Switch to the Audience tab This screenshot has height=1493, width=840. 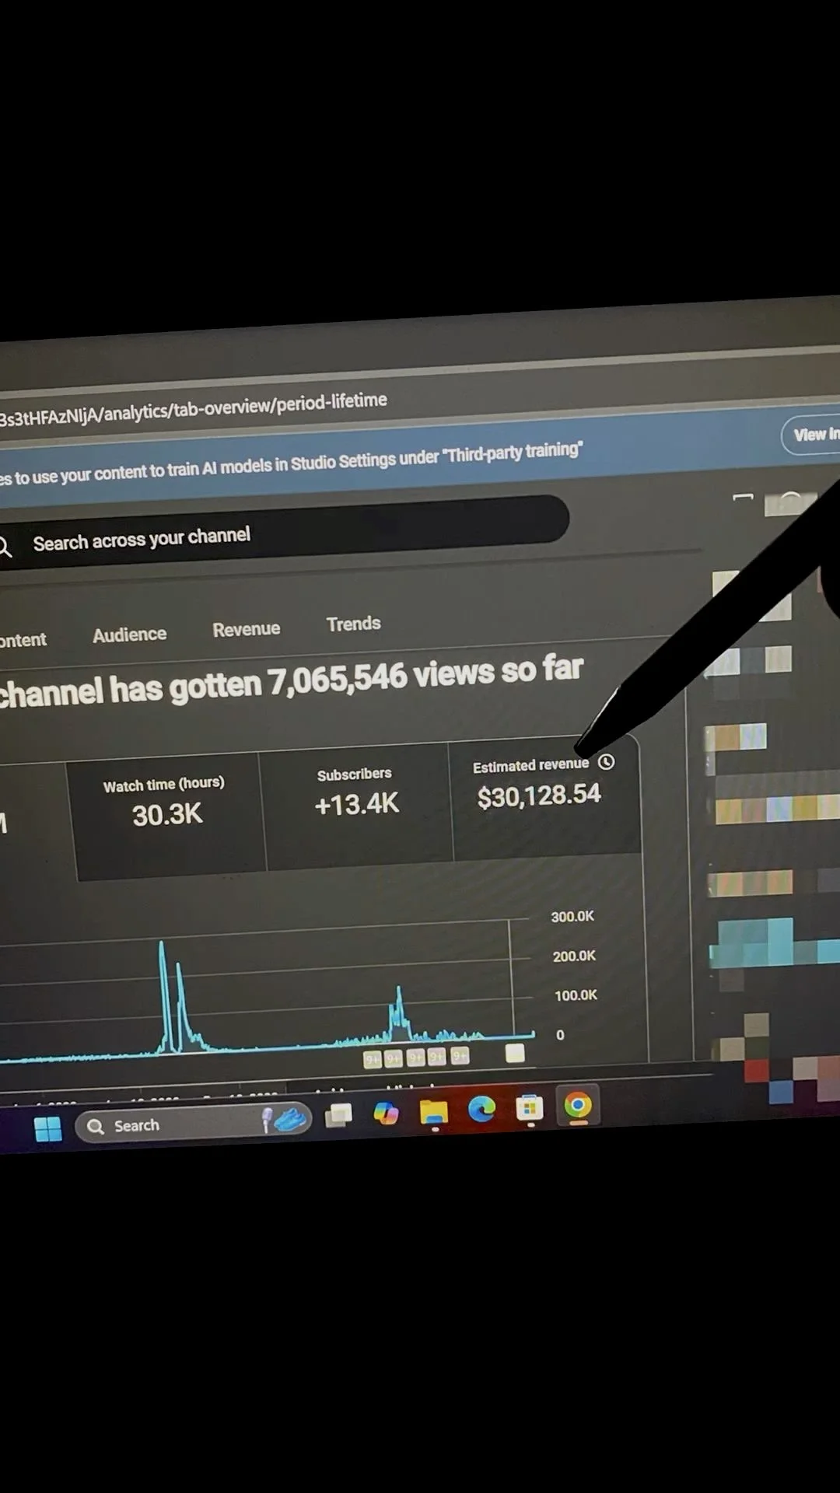point(129,635)
